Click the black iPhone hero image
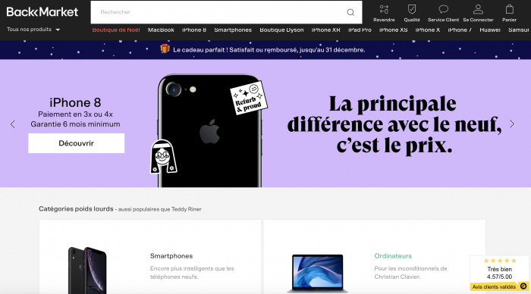531x294 pixels. [x=209, y=130]
